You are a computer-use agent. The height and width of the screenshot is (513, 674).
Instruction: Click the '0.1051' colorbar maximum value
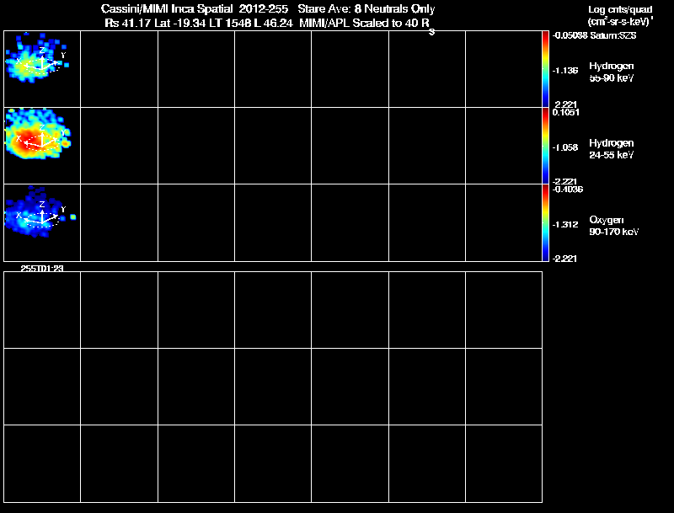click(x=566, y=112)
